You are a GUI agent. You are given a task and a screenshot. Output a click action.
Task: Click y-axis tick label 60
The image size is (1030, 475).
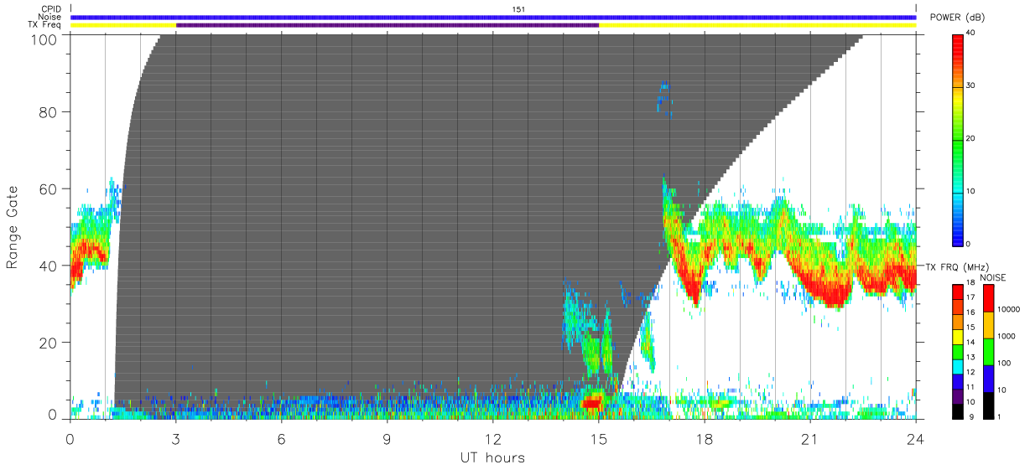click(48, 188)
